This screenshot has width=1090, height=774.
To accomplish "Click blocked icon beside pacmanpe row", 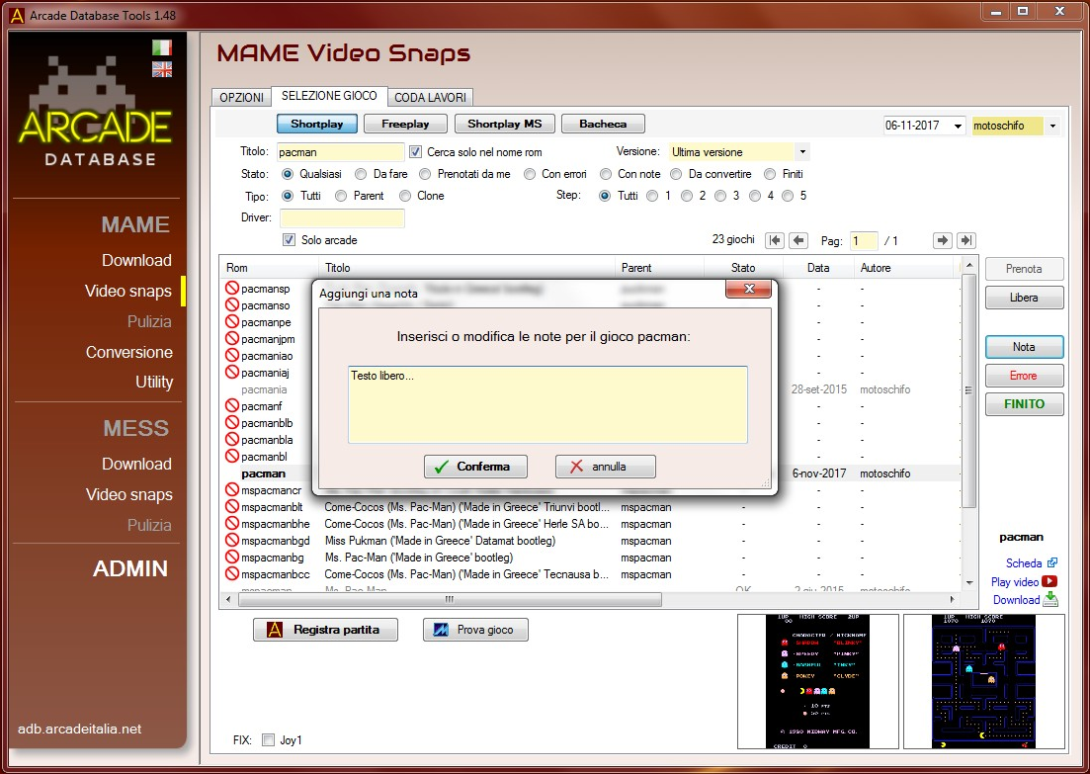I will pyautogui.click(x=232, y=321).
